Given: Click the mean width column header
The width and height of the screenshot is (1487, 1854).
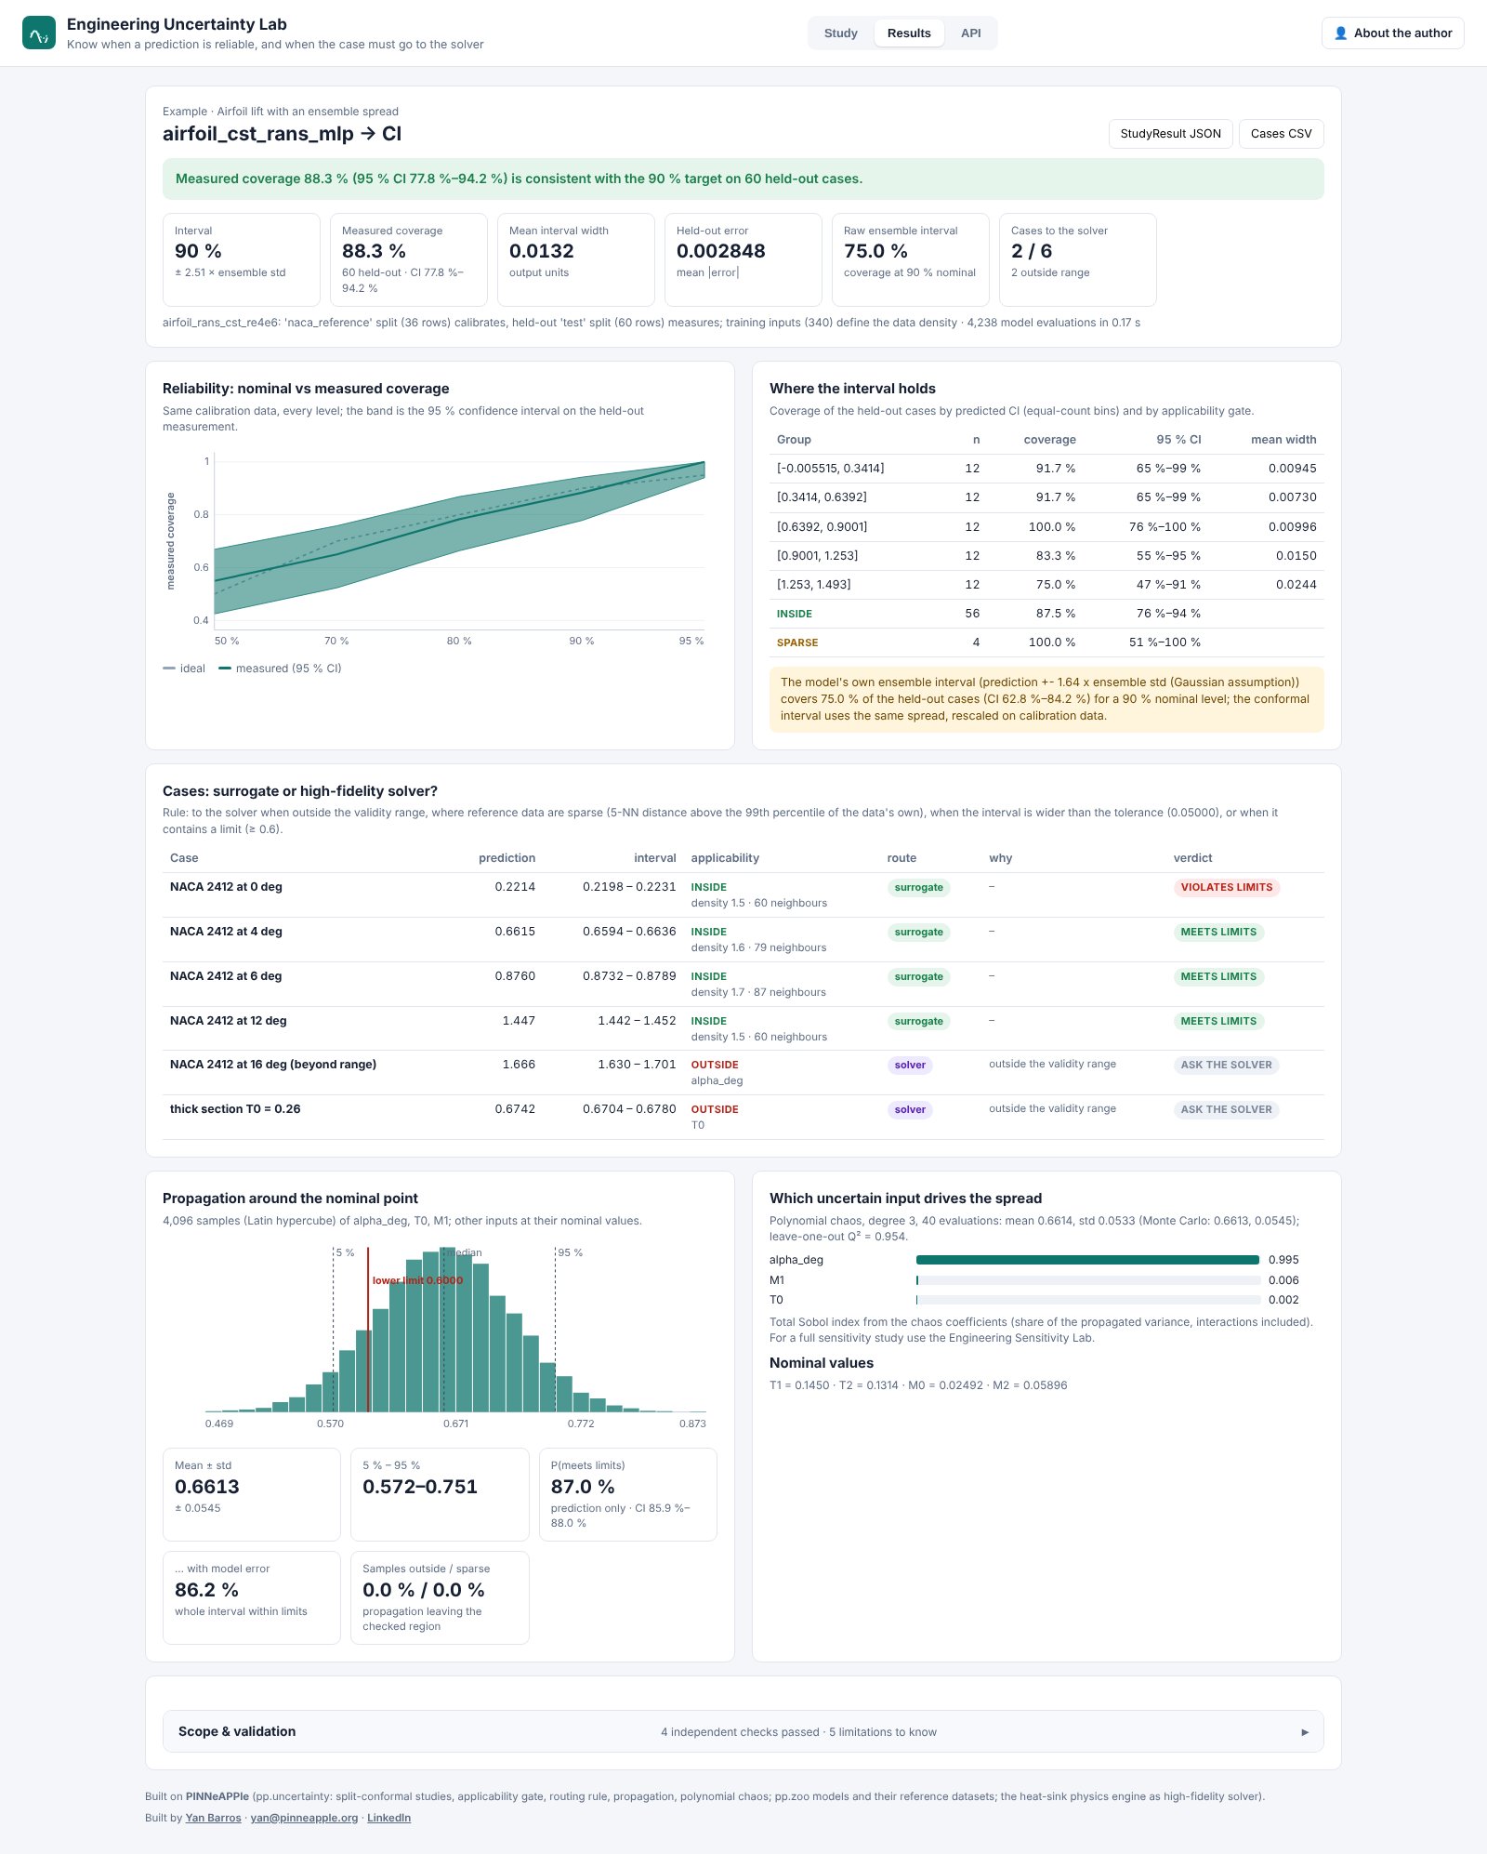Looking at the screenshot, I should point(1283,440).
